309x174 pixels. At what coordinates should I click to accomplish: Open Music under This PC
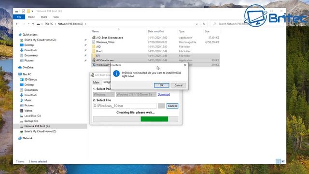[x=28, y=100]
